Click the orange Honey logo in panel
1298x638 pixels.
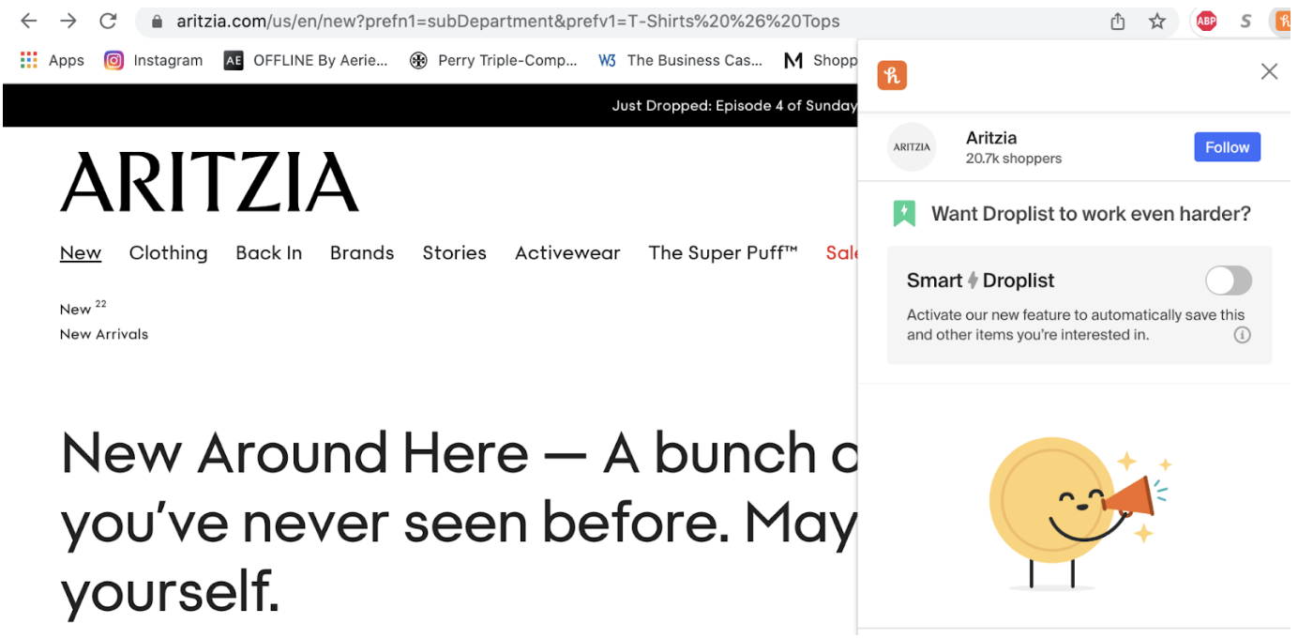[892, 75]
